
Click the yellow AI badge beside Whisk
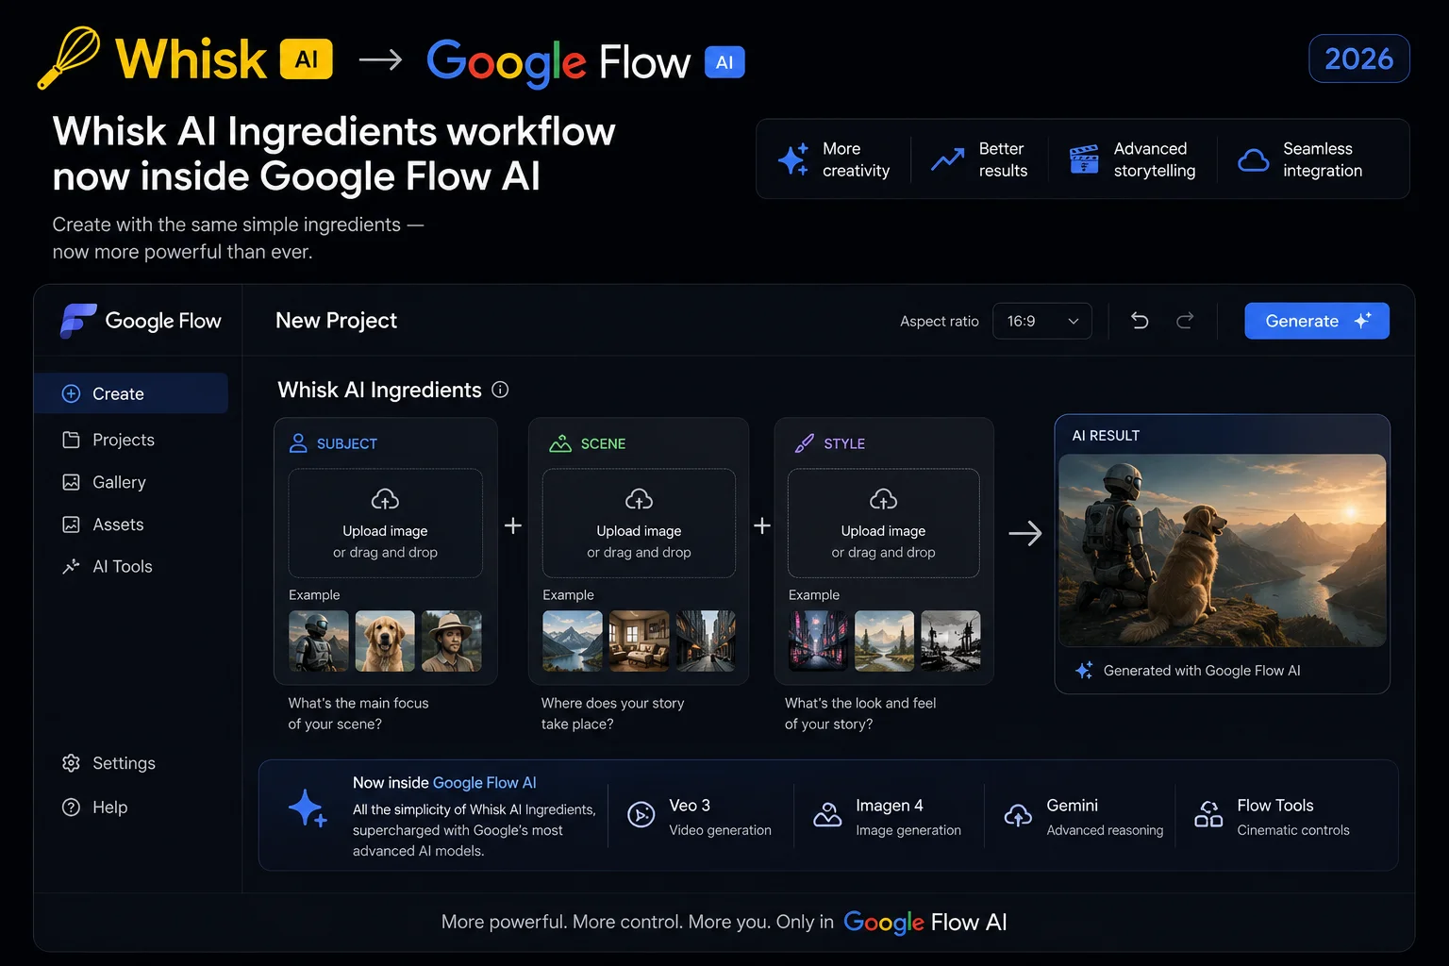tap(307, 59)
